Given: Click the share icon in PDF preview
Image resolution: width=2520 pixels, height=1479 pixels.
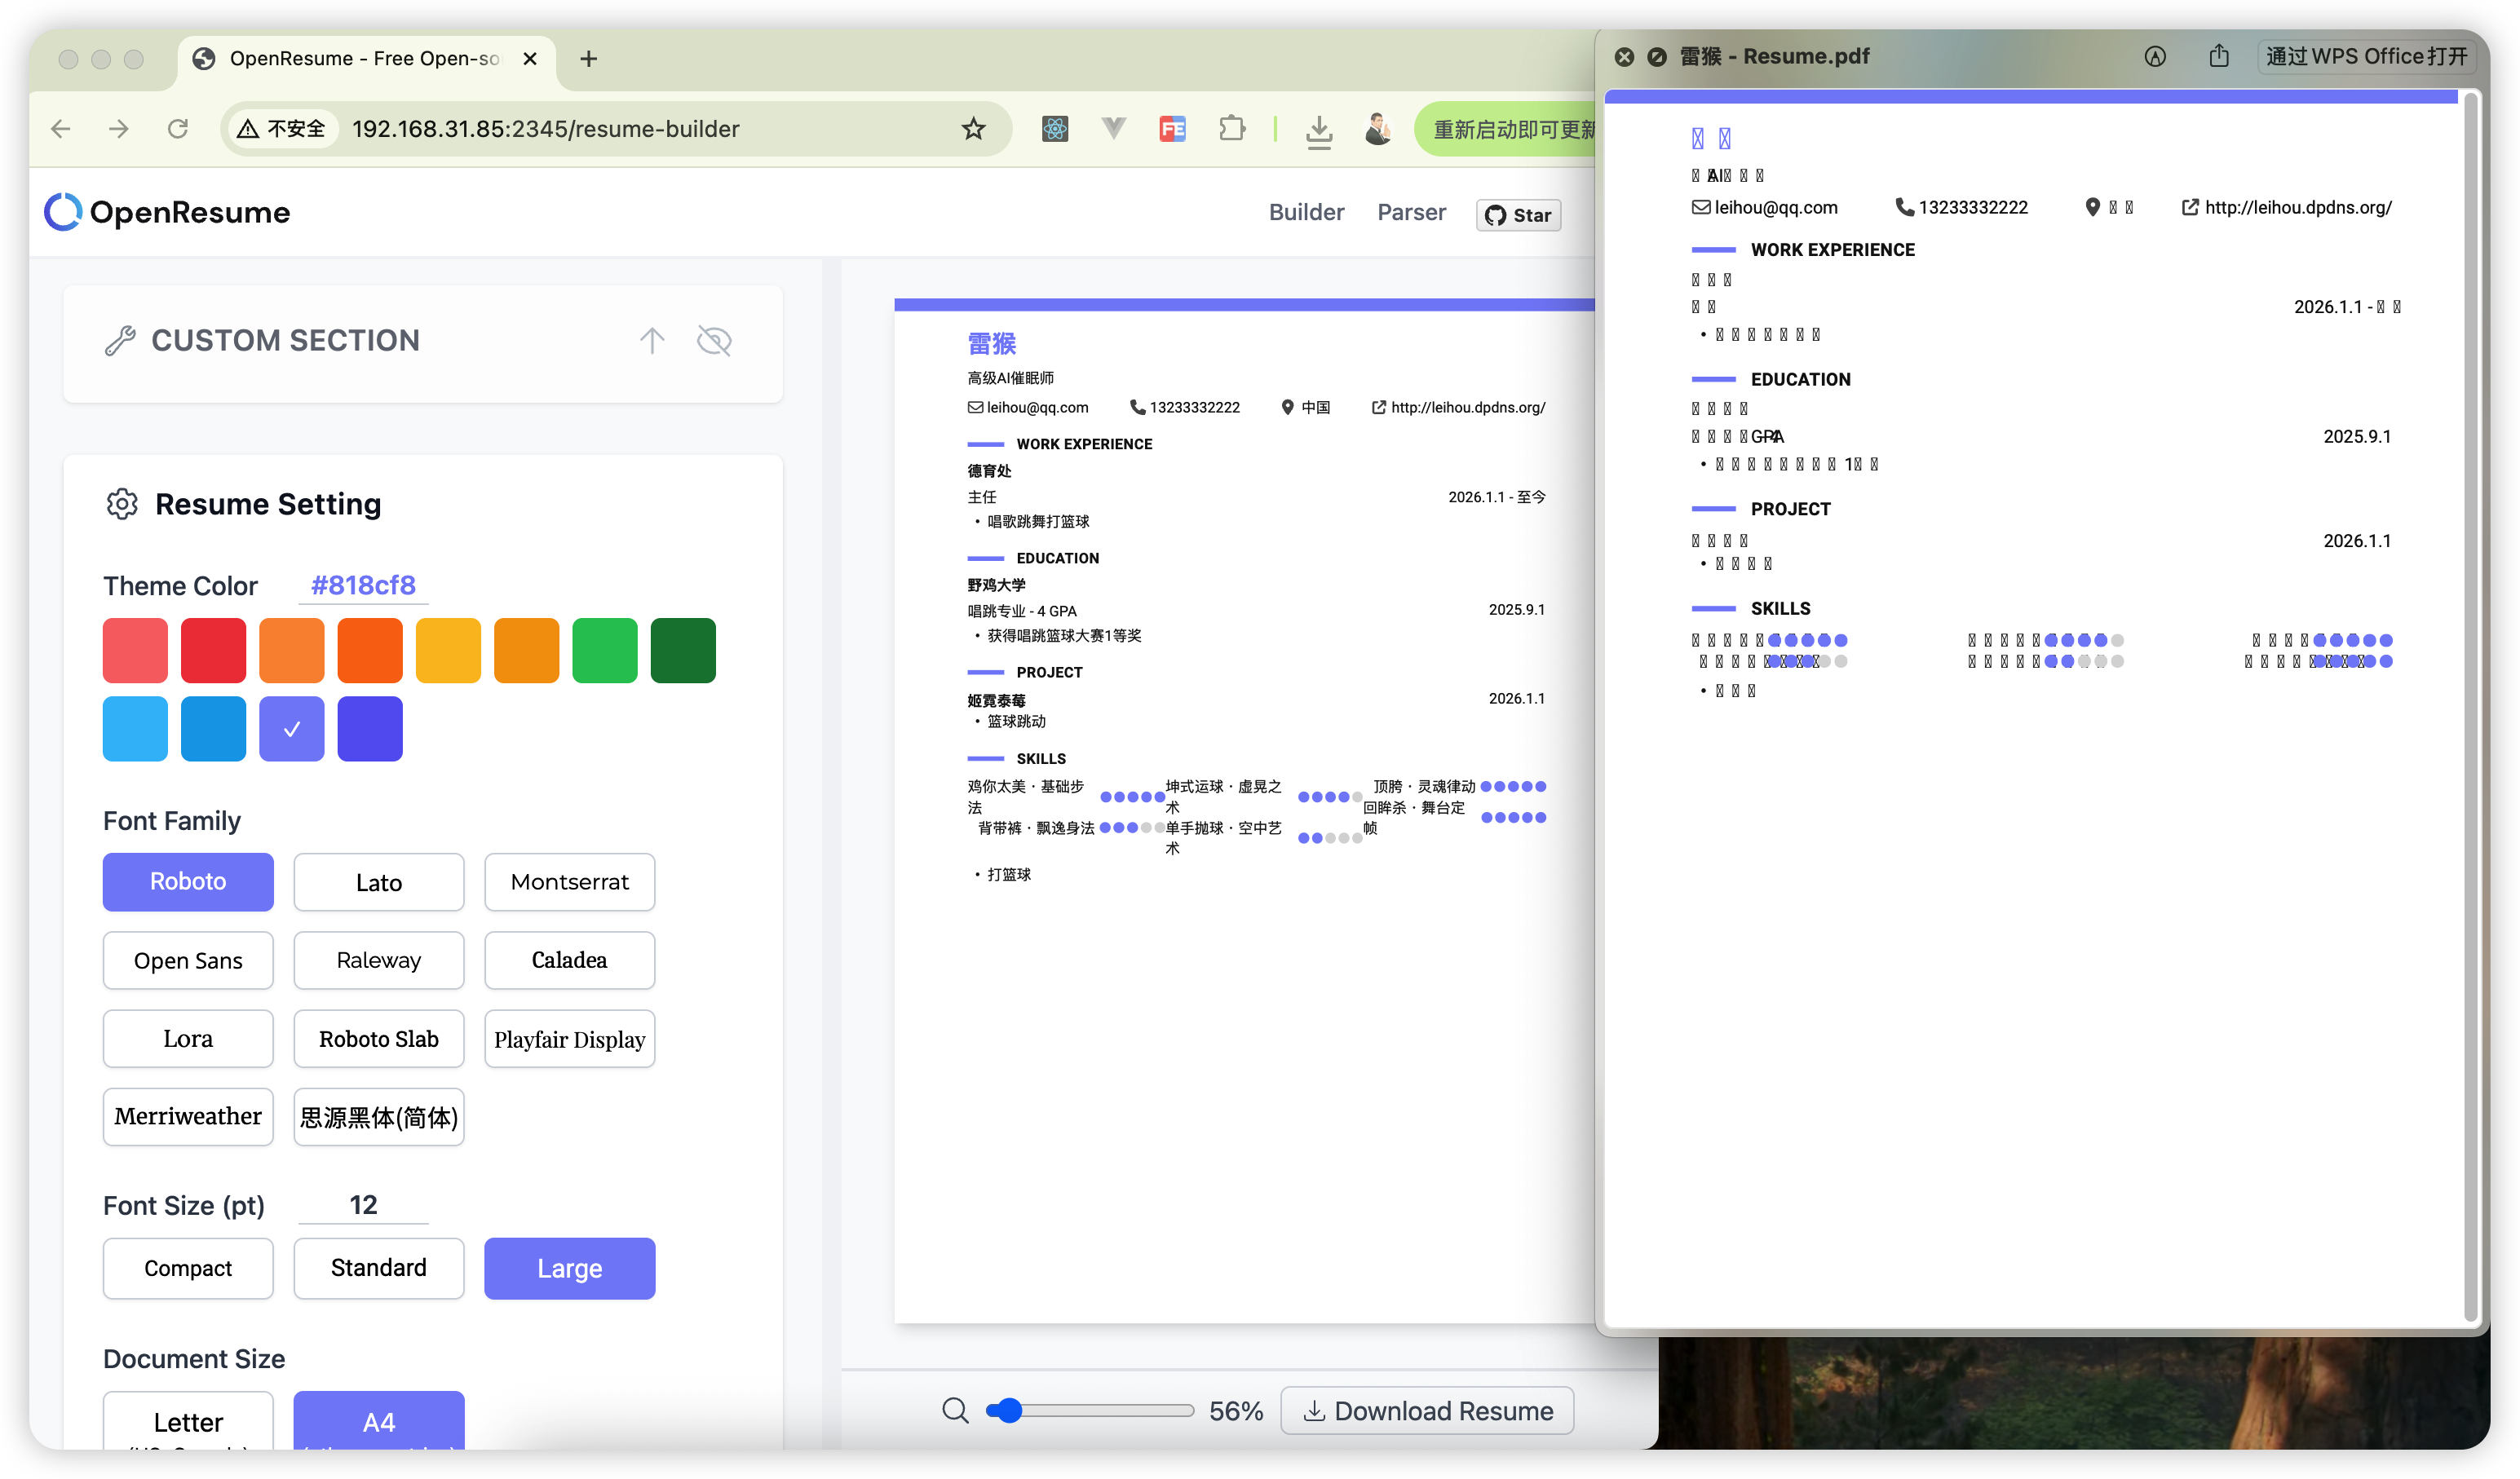Looking at the screenshot, I should 2219,56.
